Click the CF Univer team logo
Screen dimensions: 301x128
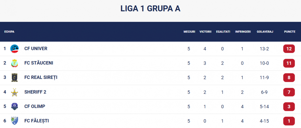point(15,49)
